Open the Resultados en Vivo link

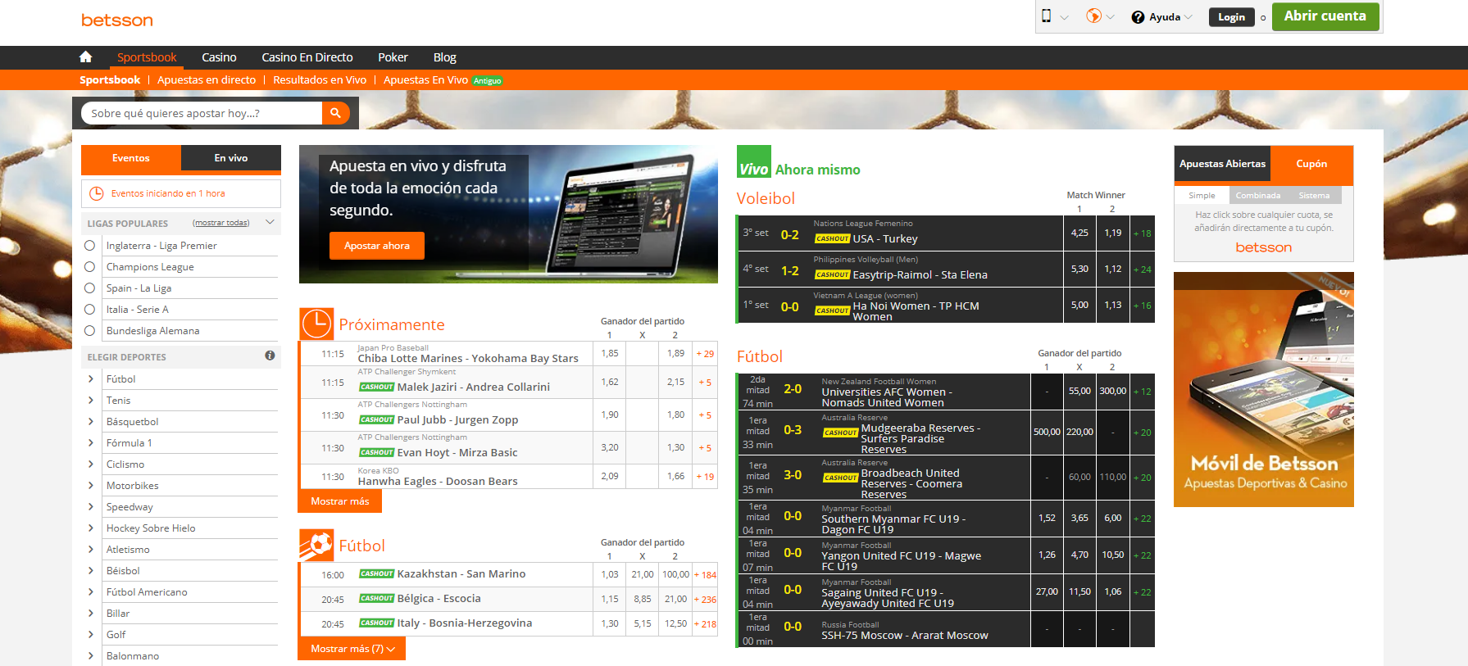click(x=320, y=80)
